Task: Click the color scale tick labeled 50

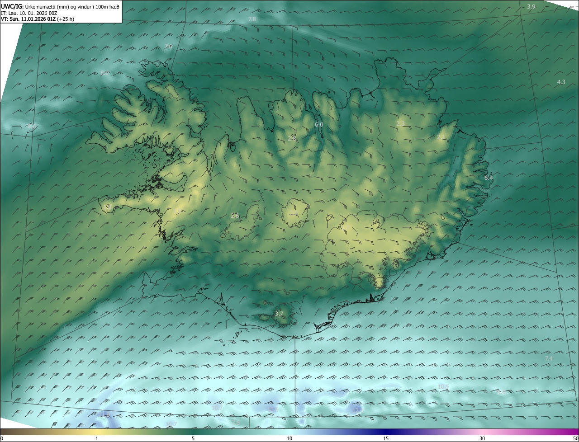Action: tap(575, 438)
